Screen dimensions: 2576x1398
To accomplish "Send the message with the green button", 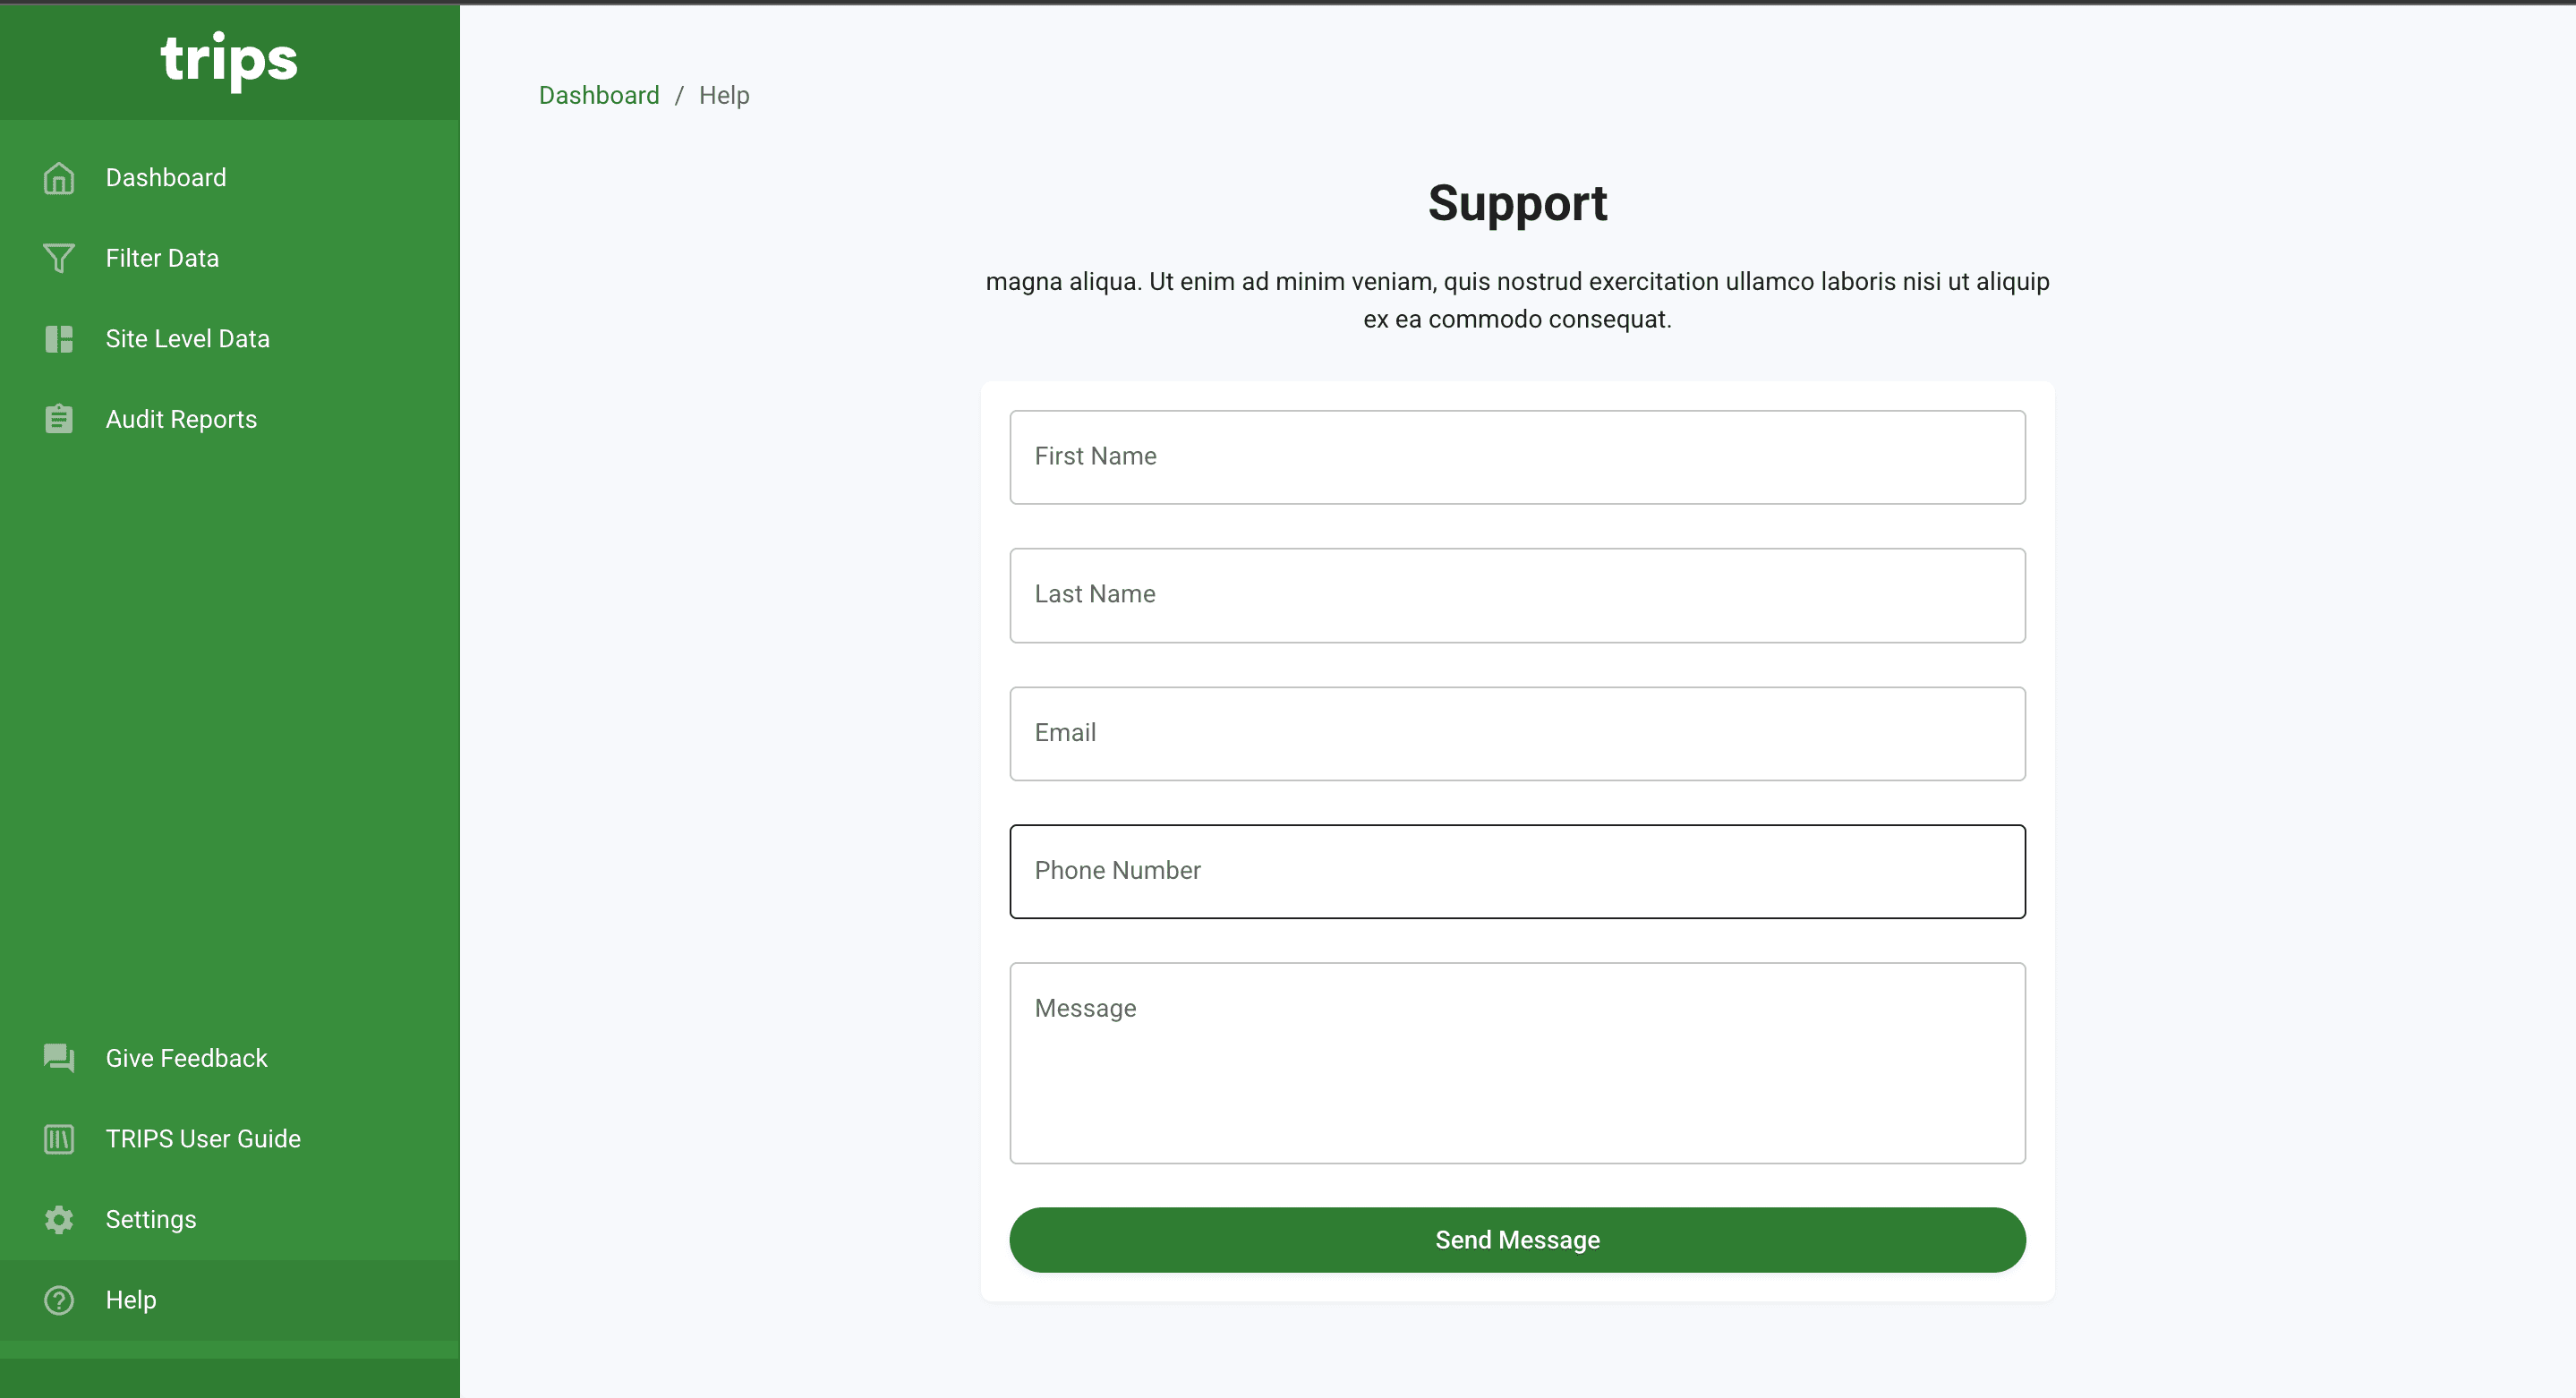I will coord(1517,1240).
